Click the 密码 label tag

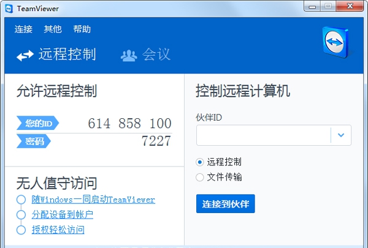coord(34,141)
